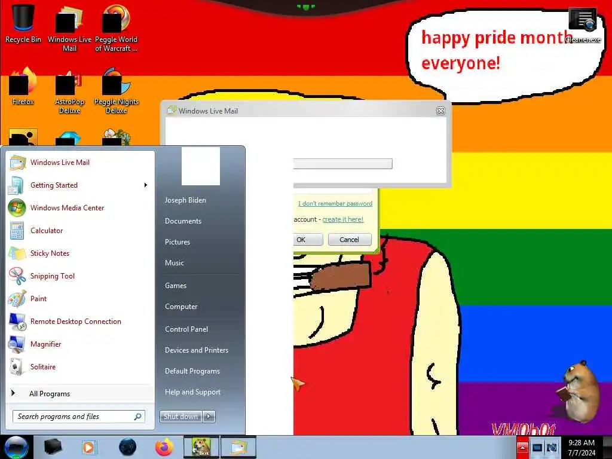Click the monitor icon in system tray

[537, 447]
